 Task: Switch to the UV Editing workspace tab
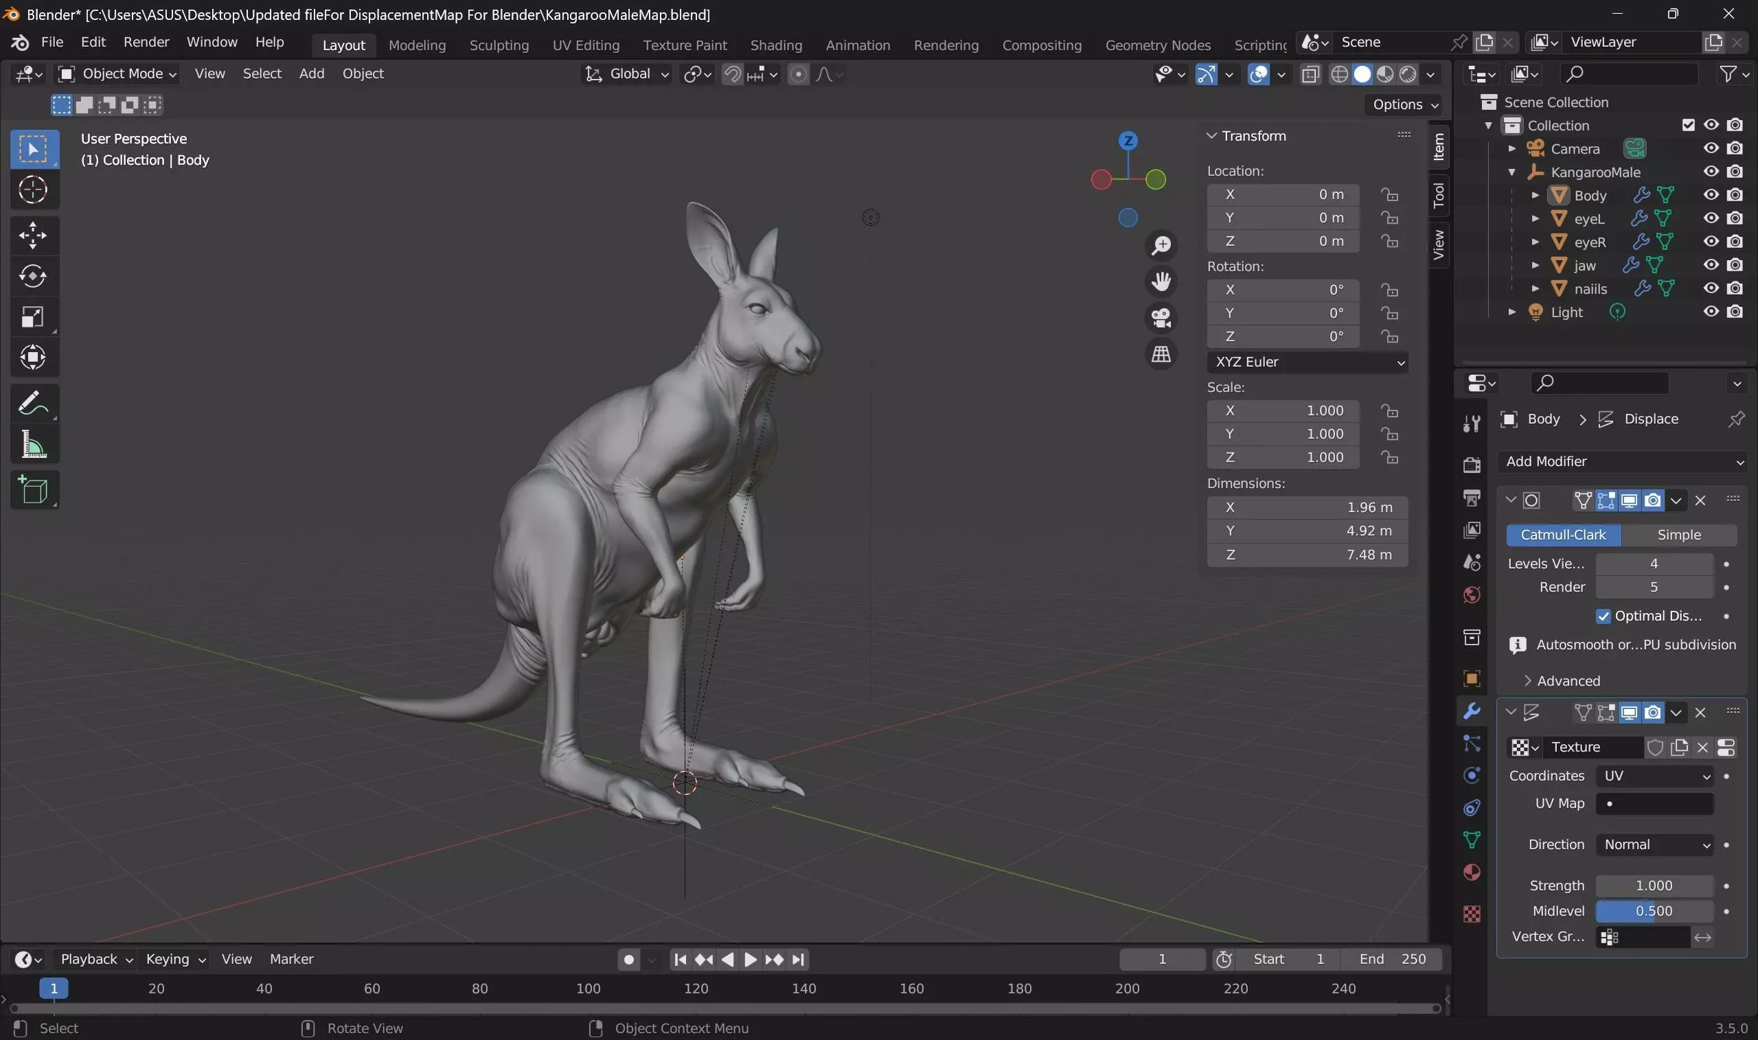coord(586,45)
